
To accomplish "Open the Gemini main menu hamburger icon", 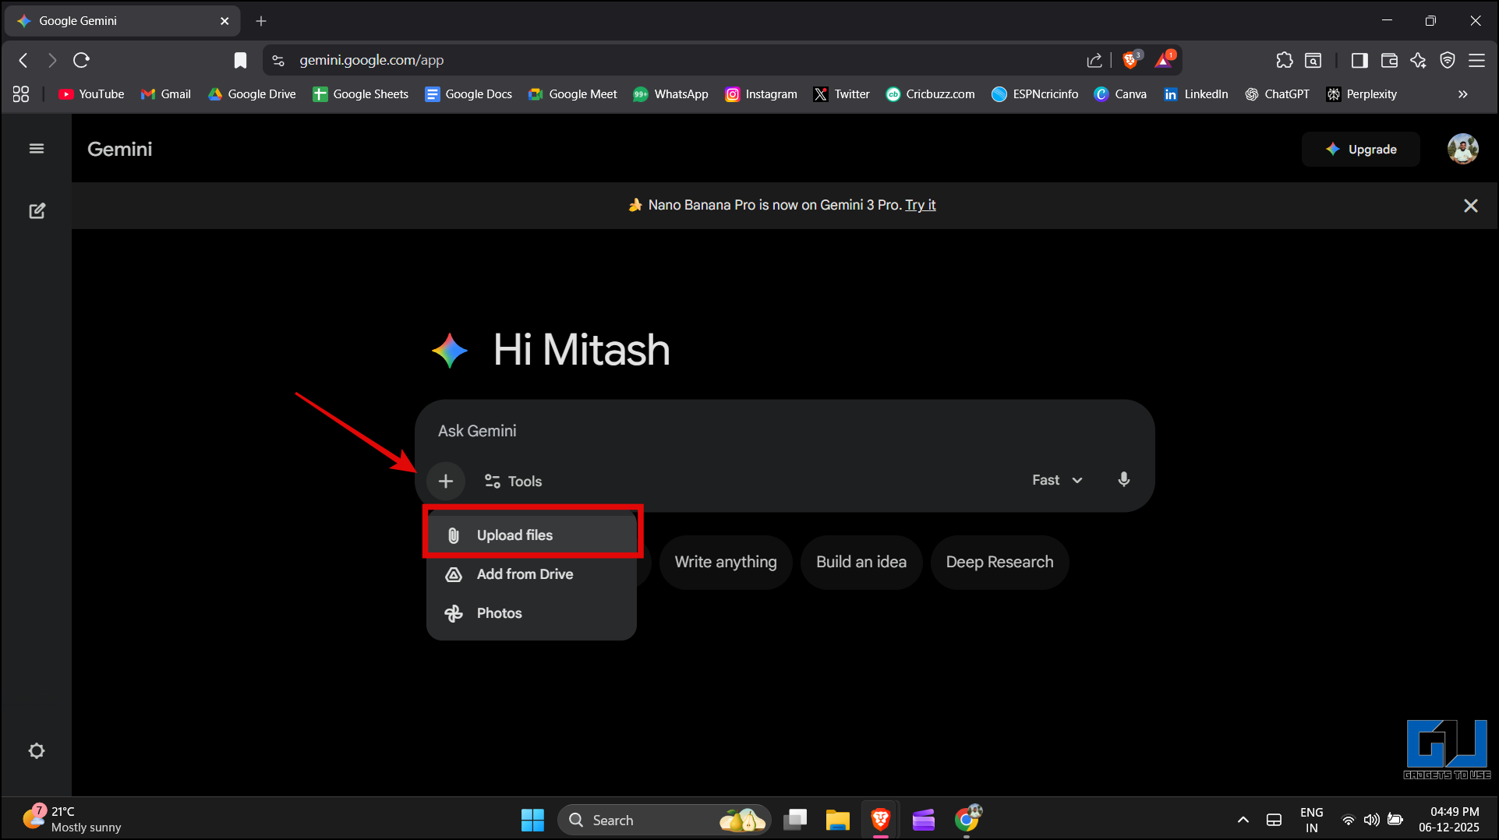I will tap(36, 149).
